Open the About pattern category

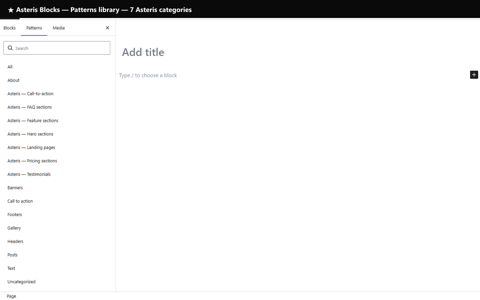click(58, 80)
